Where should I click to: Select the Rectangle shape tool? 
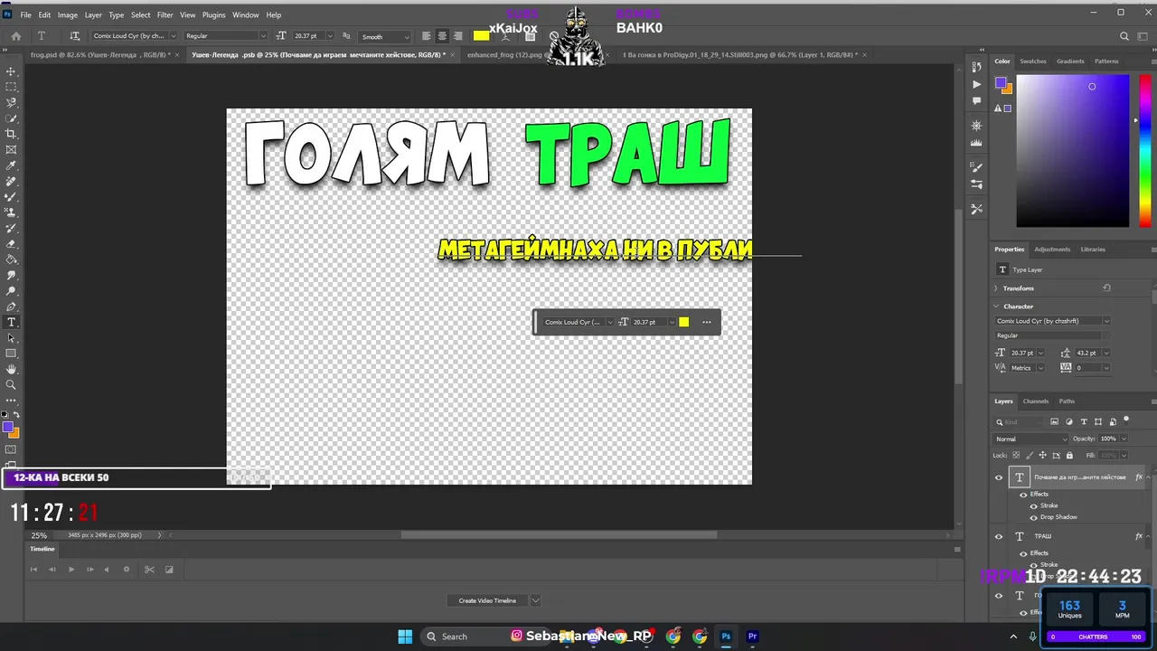pos(11,353)
